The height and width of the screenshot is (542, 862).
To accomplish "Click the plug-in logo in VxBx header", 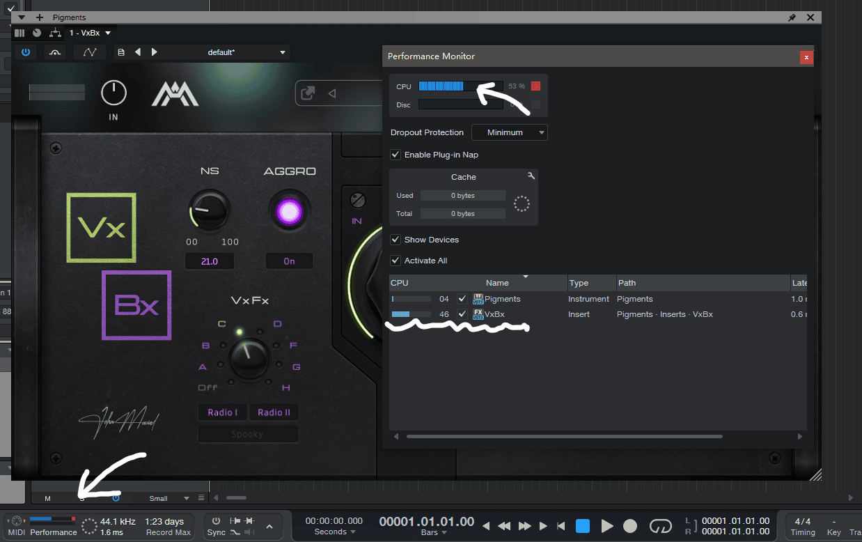I will [175, 93].
